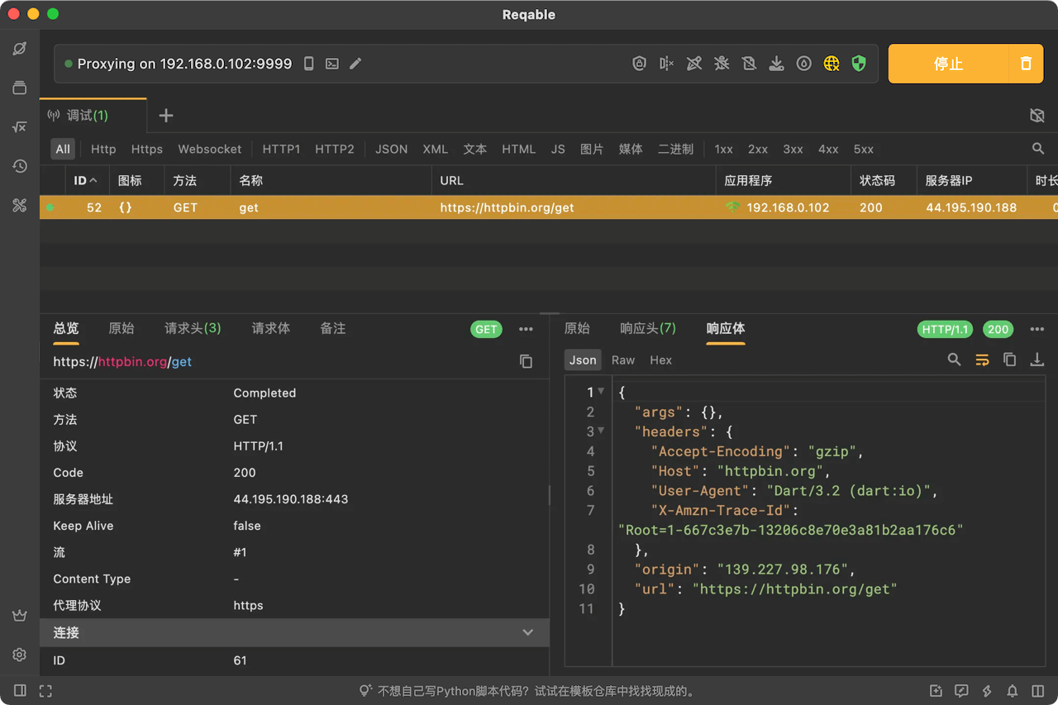The width and height of the screenshot is (1058, 705).
Task: Open the planet-icon debug view in sidebar
Action: click(x=20, y=49)
